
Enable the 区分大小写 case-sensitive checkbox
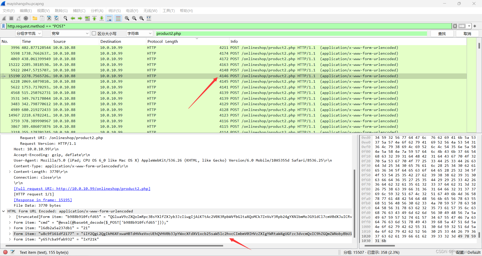click(x=94, y=33)
